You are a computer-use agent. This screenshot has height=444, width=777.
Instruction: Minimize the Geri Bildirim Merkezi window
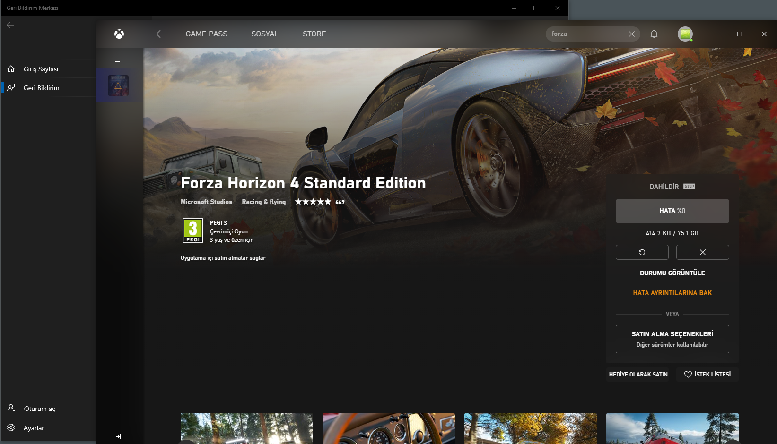pyautogui.click(x=514, y=8)
